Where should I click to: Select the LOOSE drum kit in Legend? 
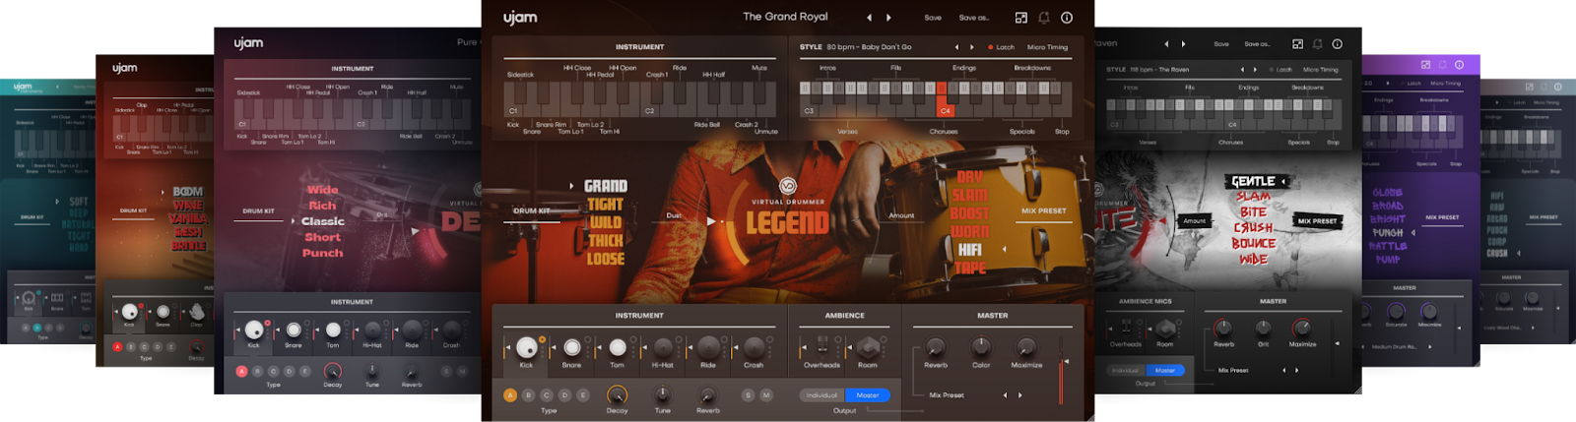click(x=605, y=259)
